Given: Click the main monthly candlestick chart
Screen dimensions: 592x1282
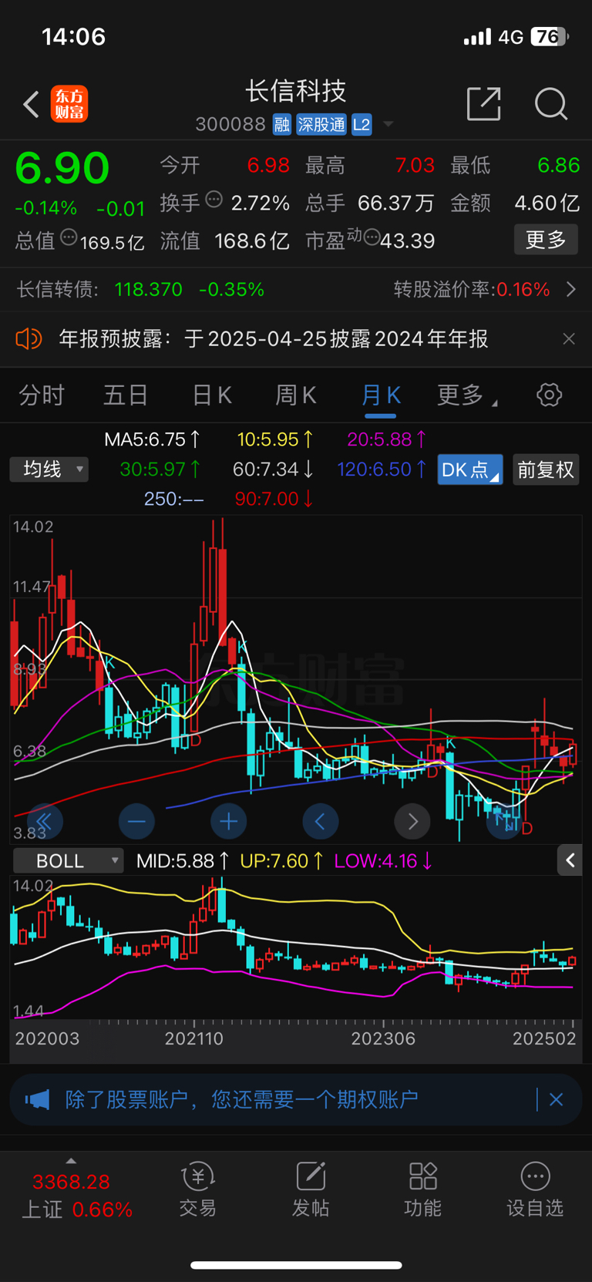Looking at the screenshot, I should coord(296,678).
